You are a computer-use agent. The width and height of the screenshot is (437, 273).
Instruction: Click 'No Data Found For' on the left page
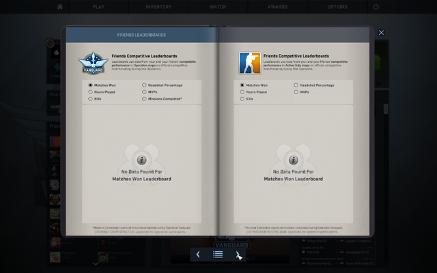pos(141,171)
